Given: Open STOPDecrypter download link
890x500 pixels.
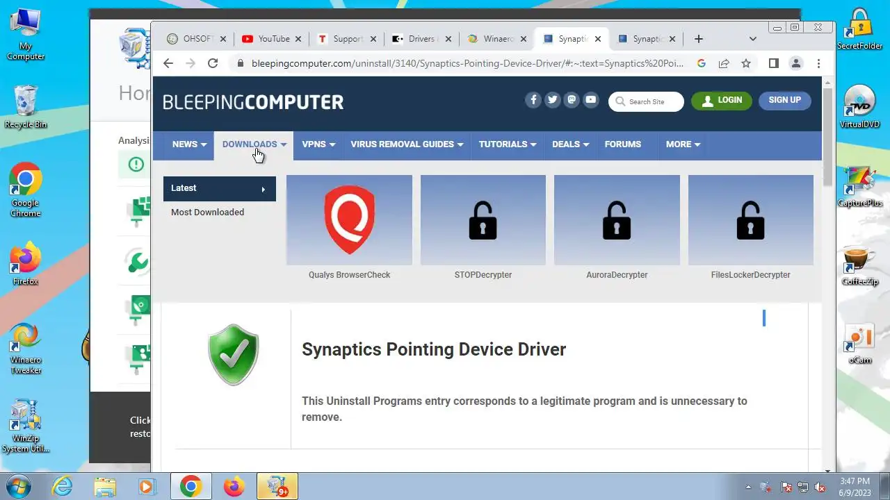Looking at the screenshot, I should tap(483, 275).
